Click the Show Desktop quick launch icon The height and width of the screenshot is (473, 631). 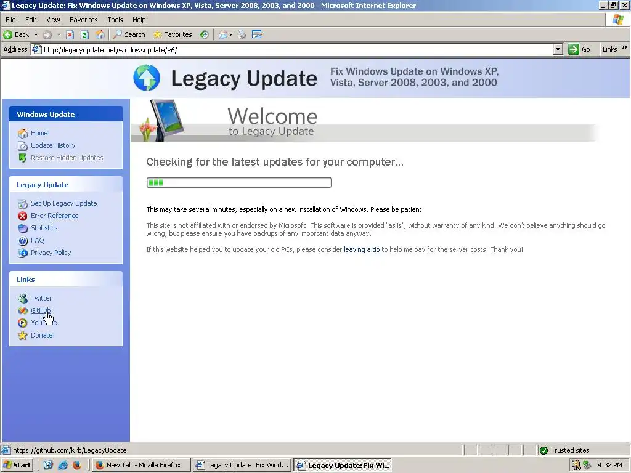48,465
